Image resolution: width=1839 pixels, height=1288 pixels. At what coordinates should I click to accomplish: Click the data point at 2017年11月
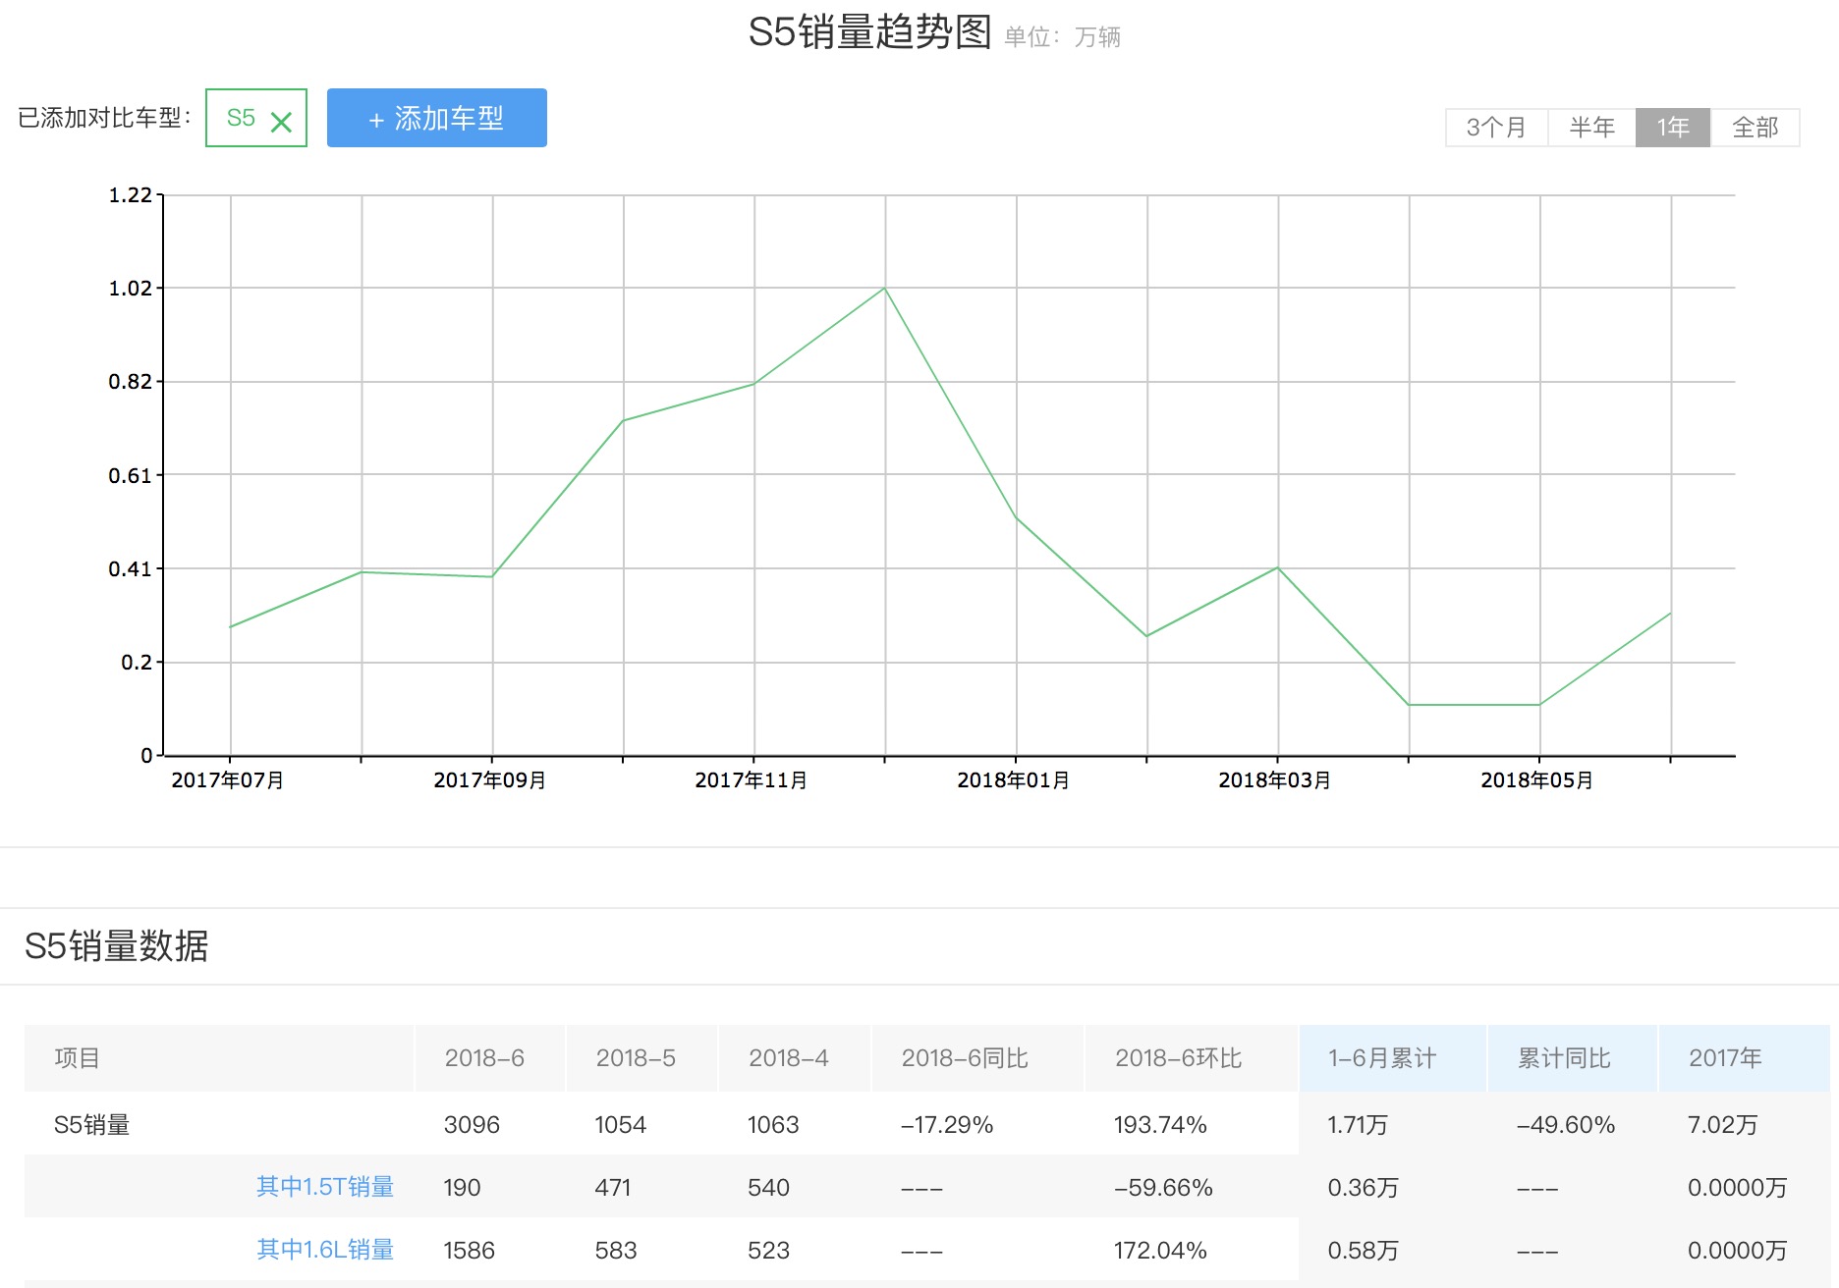pyautogui.click(x=753, y=384)
